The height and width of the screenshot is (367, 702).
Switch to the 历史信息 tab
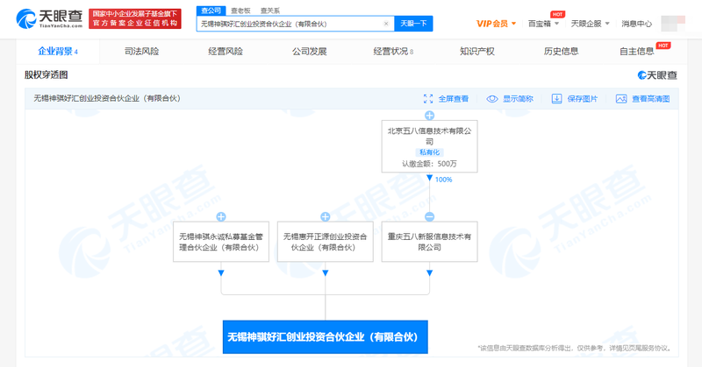pyautogui.click(x=561, y=52)
